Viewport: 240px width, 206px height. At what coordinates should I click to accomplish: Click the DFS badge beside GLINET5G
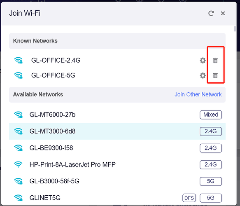[x=189, y=198]
